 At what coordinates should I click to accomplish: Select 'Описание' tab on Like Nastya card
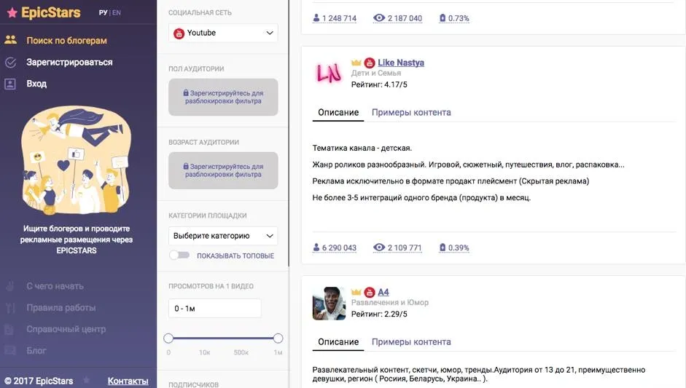point(338,113)
